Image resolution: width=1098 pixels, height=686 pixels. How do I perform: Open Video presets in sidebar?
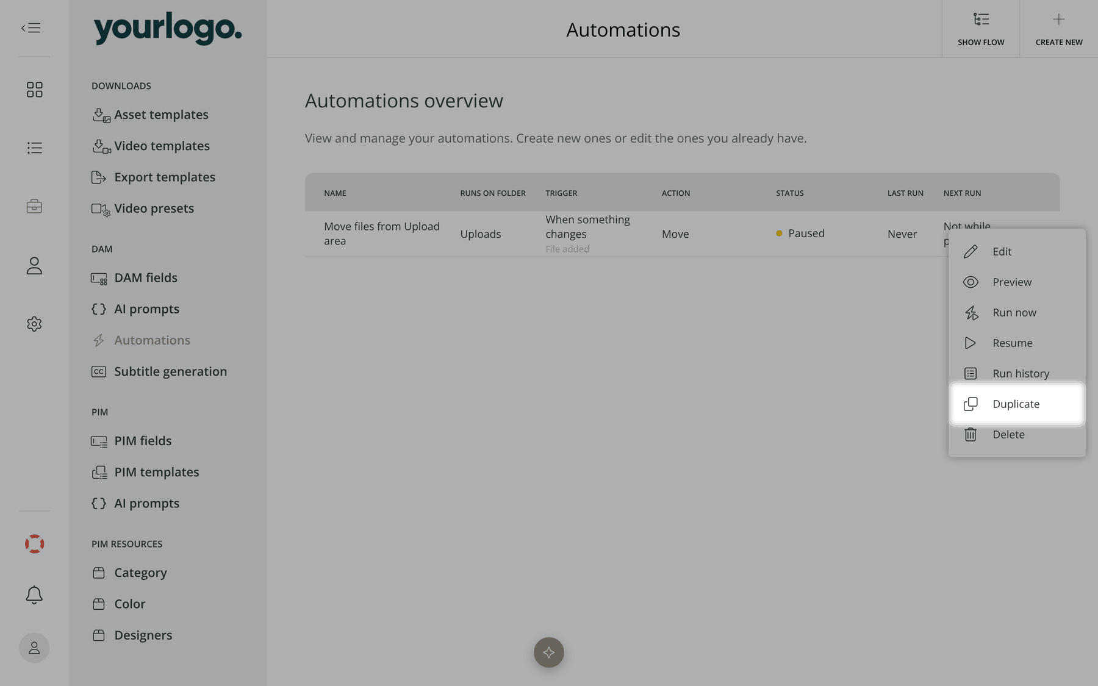(x=143, y=209)
